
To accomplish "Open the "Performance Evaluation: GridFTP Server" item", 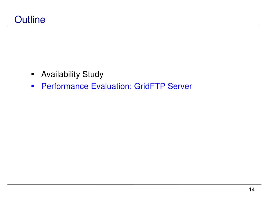I will tap(116, 86).
